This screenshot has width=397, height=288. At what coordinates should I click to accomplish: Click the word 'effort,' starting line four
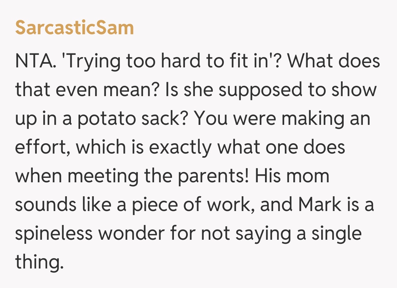pos(43,148)
